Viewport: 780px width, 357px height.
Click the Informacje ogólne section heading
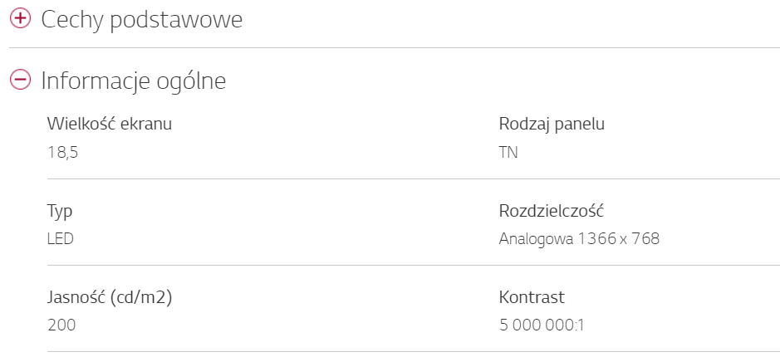click(x=133, y=81)
